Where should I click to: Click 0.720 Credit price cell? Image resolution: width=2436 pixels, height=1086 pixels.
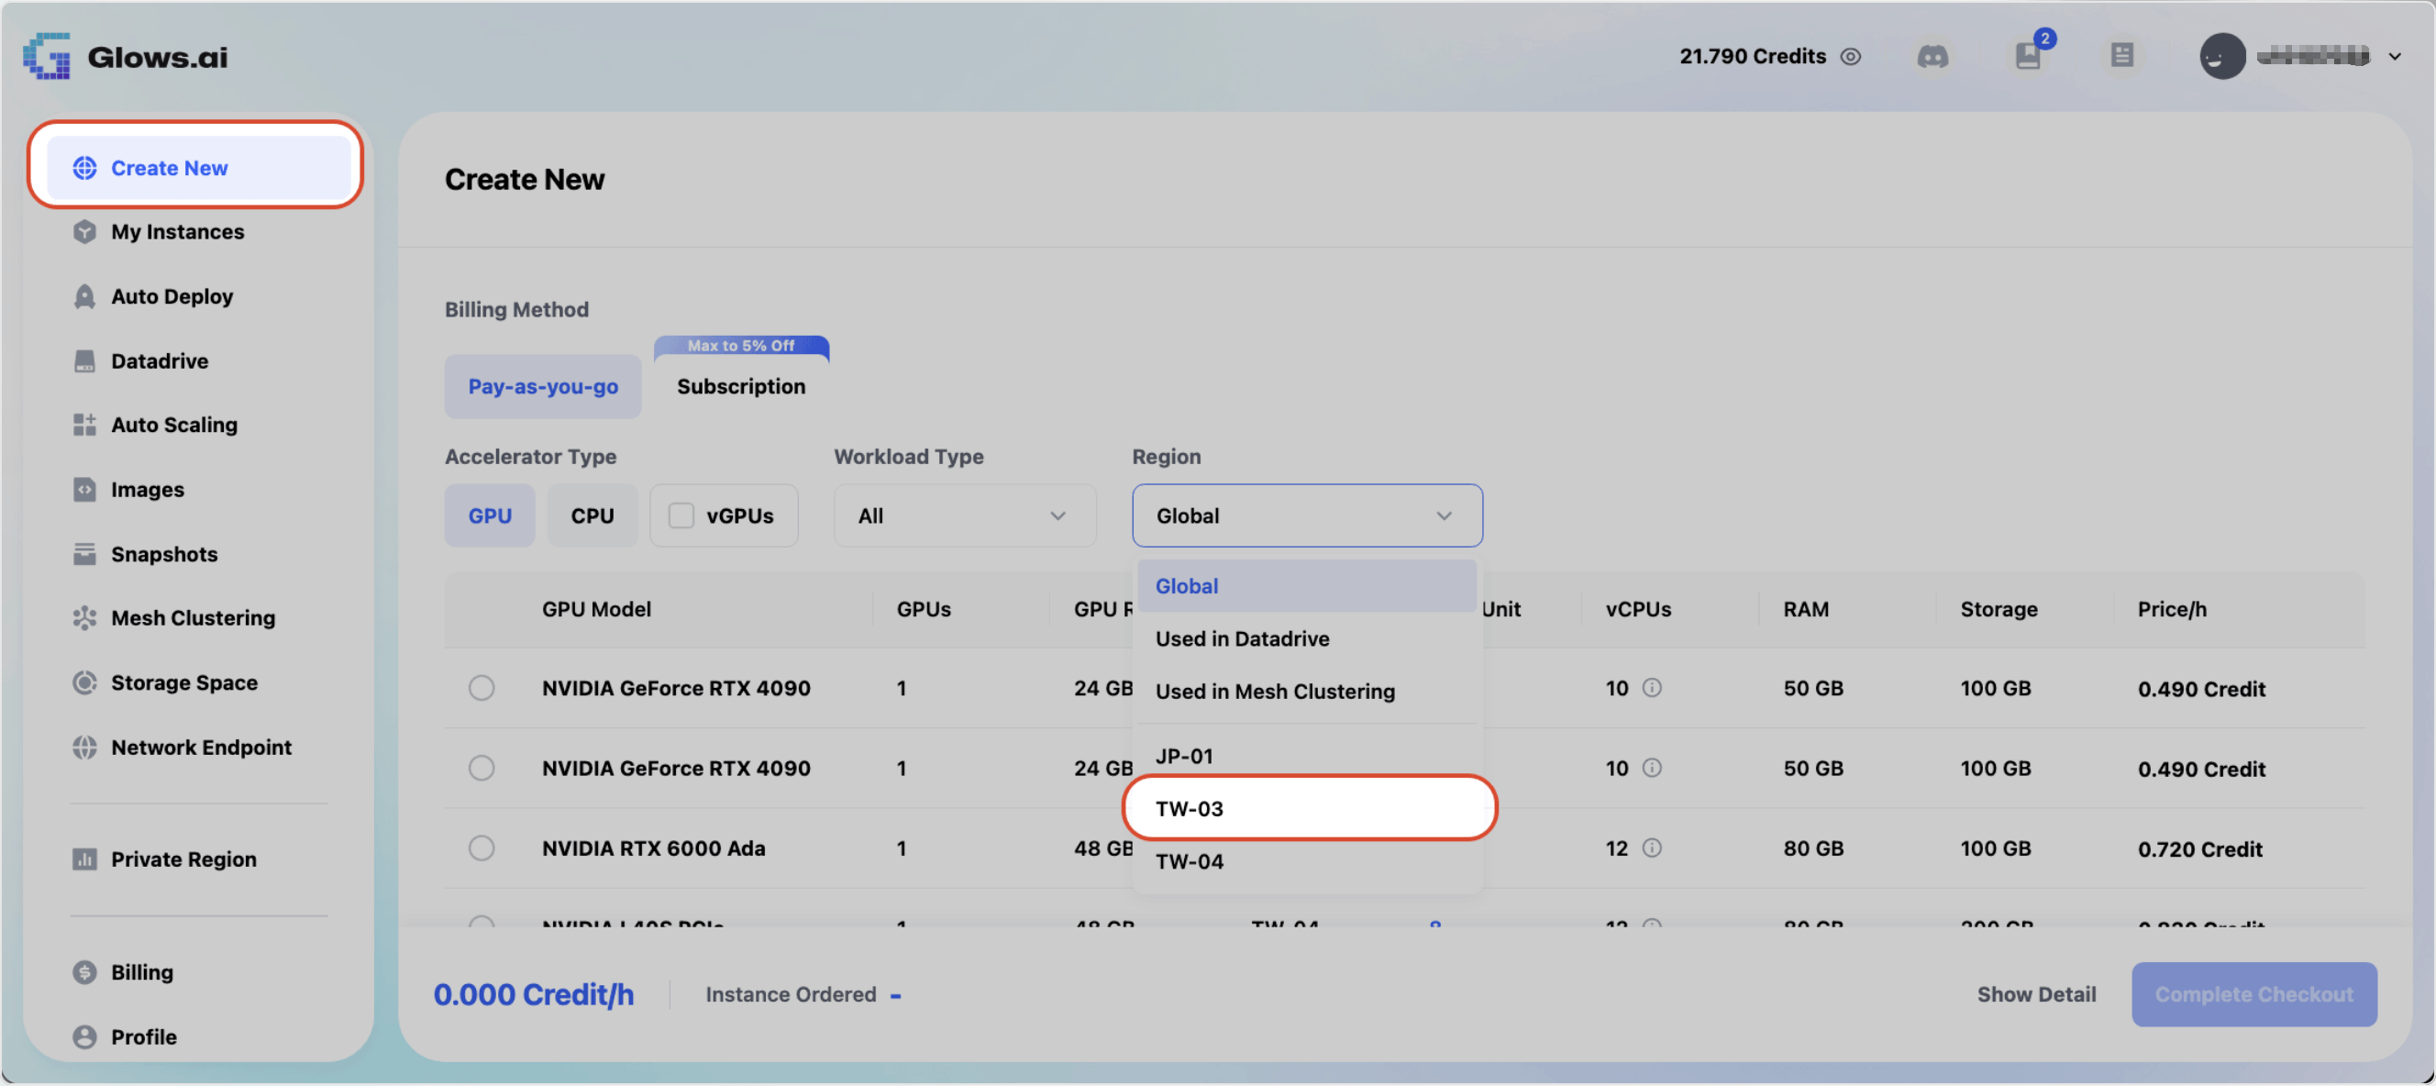click(2199, 848)
